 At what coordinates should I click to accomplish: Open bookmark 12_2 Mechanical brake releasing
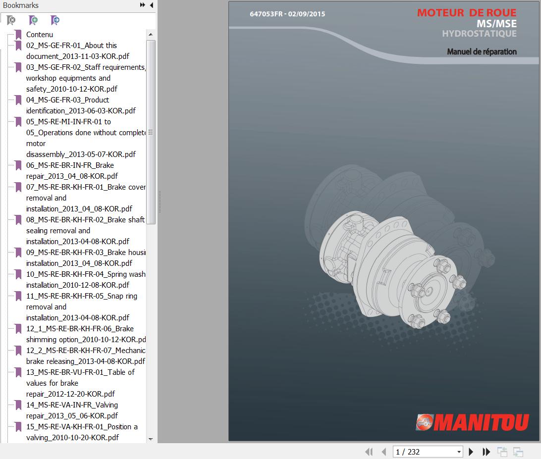[x=86, y=356]
